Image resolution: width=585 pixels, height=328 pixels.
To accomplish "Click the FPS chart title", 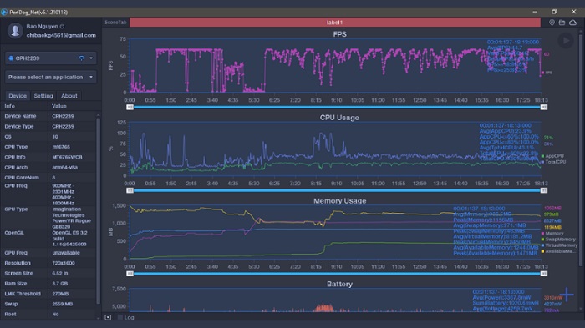I will tap(339, 34).
